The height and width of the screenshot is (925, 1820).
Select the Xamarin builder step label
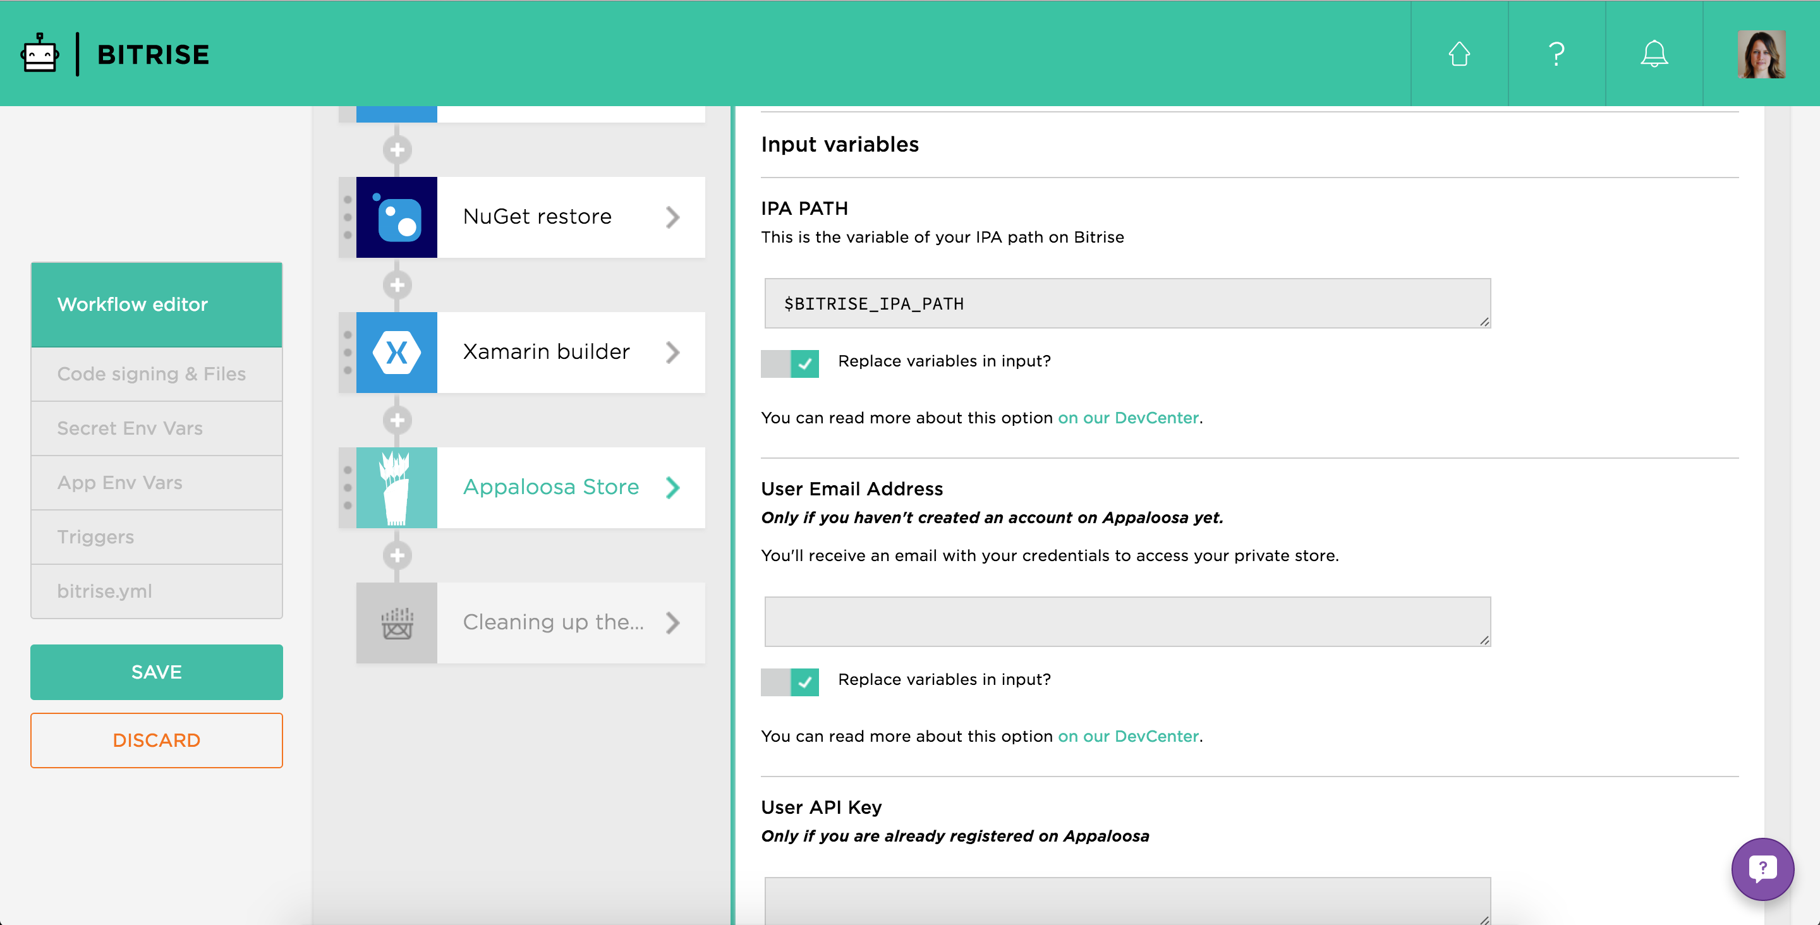pyautogui.click(x=546, y=352)
